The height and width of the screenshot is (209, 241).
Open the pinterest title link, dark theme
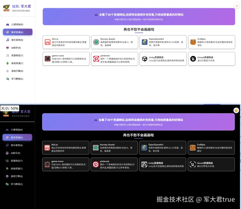pos(104,161)
